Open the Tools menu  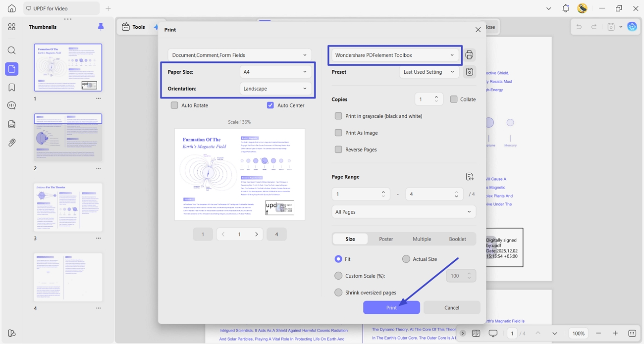click(x=134, y=27)
